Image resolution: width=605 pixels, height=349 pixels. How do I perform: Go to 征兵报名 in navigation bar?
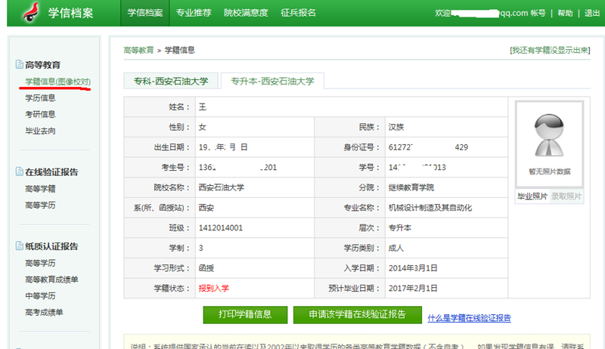pos(298,13)
